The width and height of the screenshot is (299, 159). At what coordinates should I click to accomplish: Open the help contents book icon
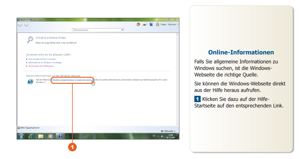(x=151, y=25)
